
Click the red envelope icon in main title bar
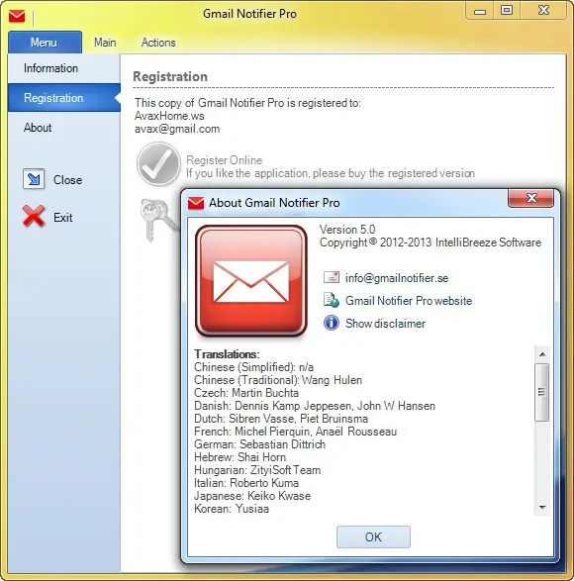tap(17, 16)
